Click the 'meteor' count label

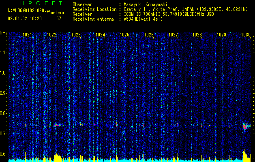[x=58, y=13]
